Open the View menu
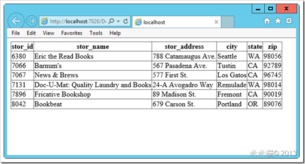 48,33
